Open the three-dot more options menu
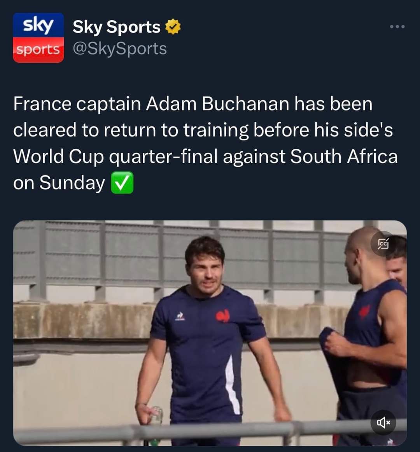The height and width of the screenshot is (452, 420). tap(397, 26)
